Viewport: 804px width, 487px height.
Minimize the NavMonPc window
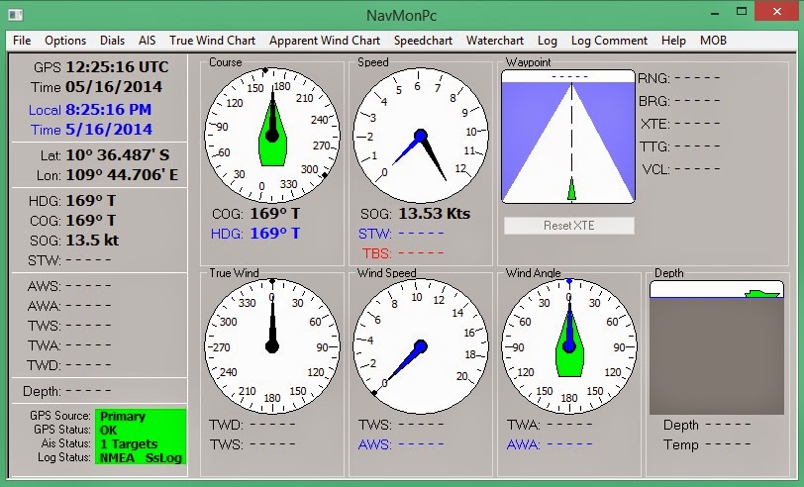[715, 12]
